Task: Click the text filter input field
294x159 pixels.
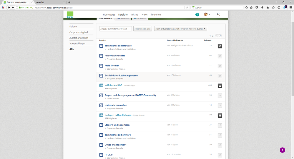Action: [x=115, y=29]
